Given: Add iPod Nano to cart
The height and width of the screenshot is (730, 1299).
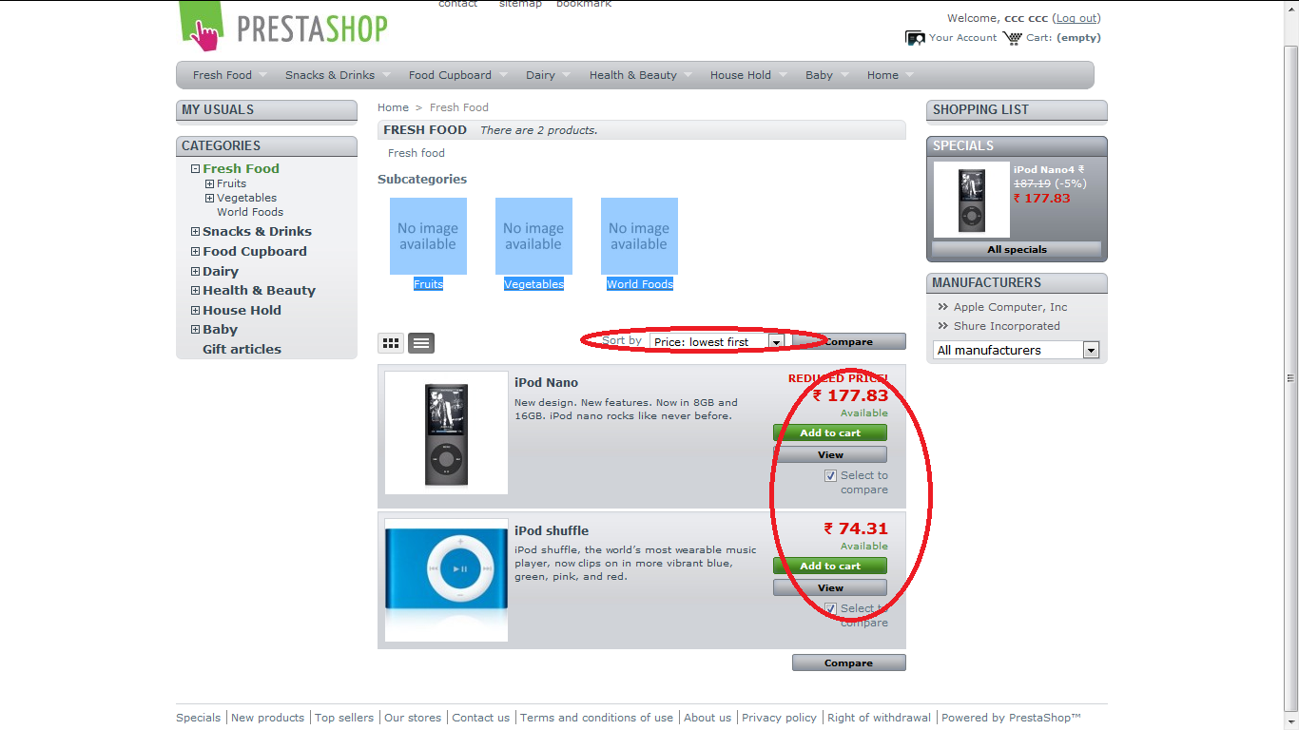Looking at the screenshot, I should [x=830, y=432].
